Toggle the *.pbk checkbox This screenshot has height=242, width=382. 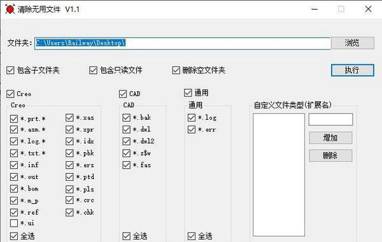(x=69, y=153)
